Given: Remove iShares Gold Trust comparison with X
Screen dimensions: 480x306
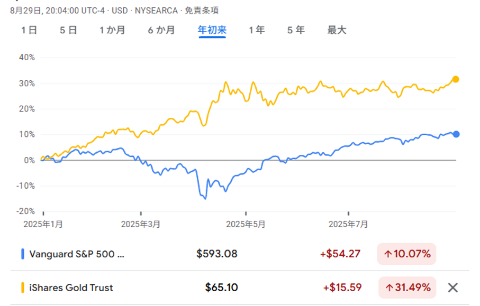Looking at the screenshot, I should click(452, 288).
